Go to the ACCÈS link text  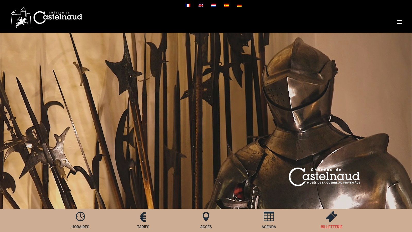206,227
